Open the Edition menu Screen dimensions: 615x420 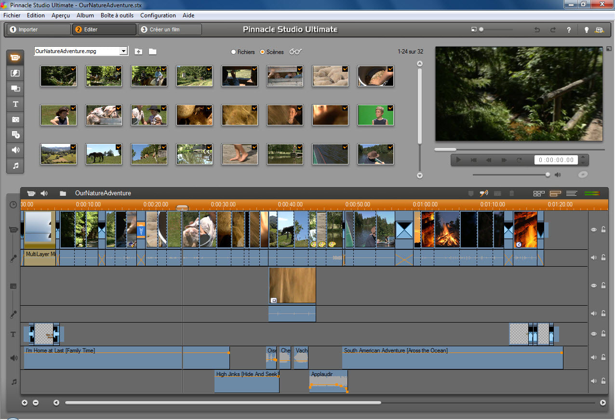36,15
